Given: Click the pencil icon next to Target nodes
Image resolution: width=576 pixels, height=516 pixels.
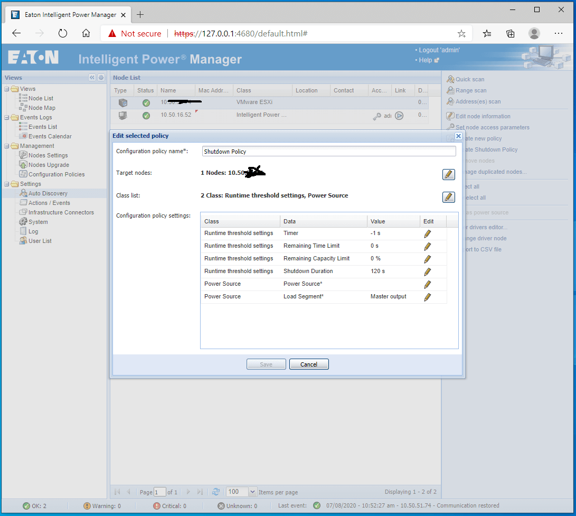Looking at the screenshot, I should [448, 174].
